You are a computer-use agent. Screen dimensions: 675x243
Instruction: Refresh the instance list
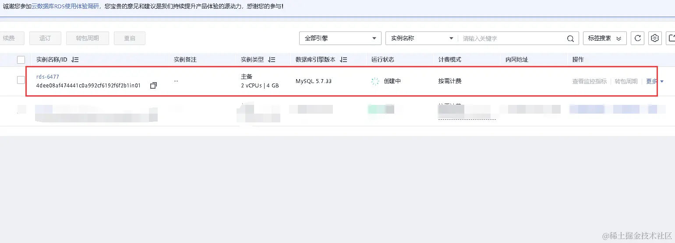click(x=637, y=38)
